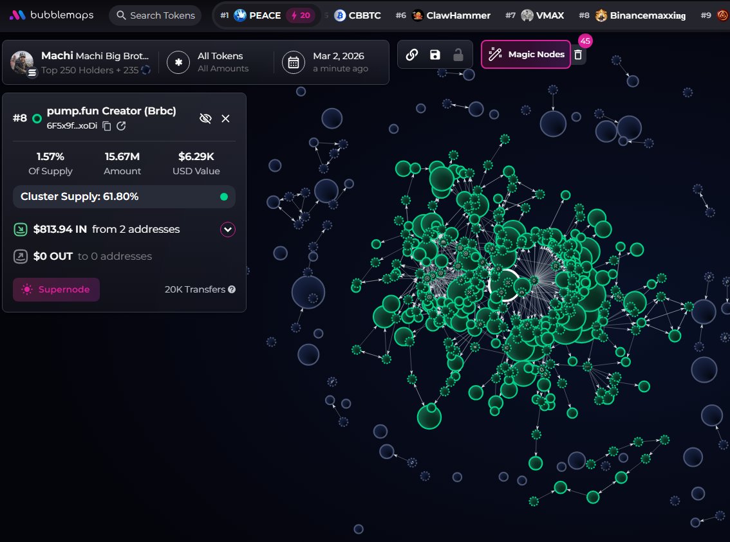Open the Mar 2, 2026 date picker
Screen dimensions: 730x542
point(328,62)
